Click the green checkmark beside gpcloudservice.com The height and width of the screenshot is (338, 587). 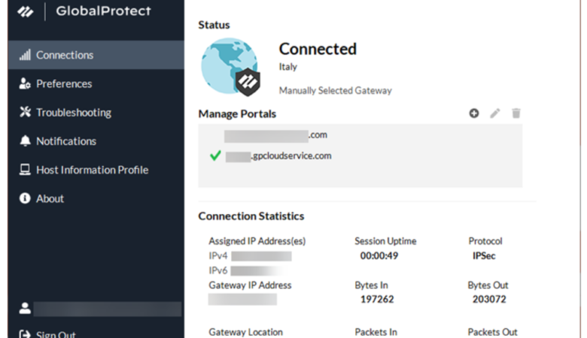click(x=215, y=156)
